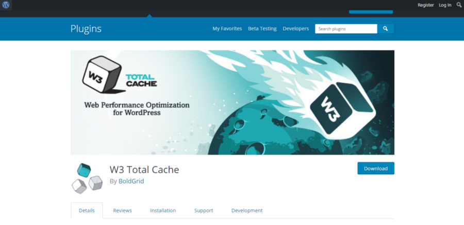Open the Development tab
Image resolution: width=464 pixels, height=225 pixels.
pos(247,211)
